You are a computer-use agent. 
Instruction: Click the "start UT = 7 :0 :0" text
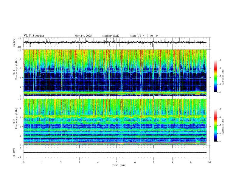[x=144, y=36]
